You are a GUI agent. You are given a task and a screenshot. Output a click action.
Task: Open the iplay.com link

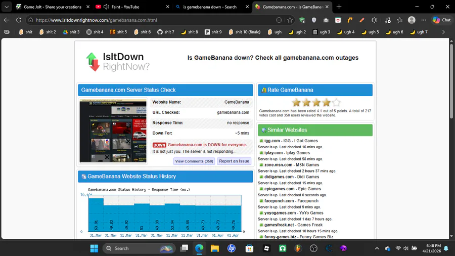point(274,153)
